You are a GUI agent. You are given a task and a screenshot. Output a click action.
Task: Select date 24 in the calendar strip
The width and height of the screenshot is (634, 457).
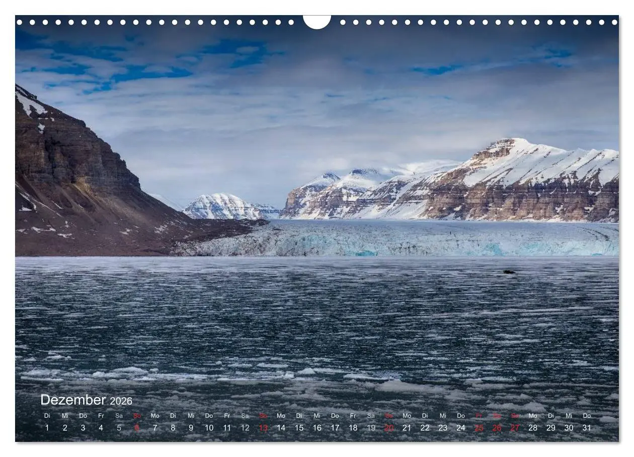click(461, 428)
